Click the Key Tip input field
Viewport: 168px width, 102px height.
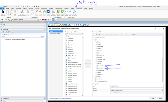click(x=137, y=88)
